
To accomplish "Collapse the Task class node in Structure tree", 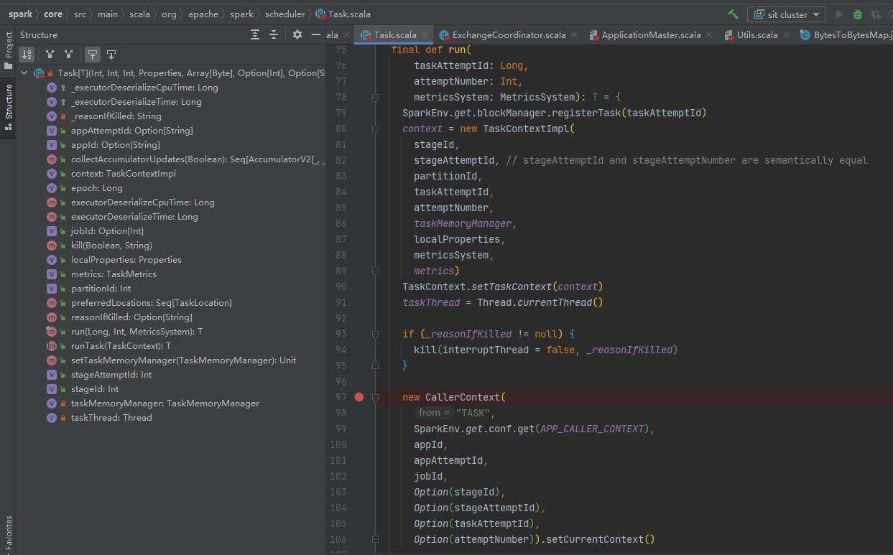I will (x=24, y=73).
